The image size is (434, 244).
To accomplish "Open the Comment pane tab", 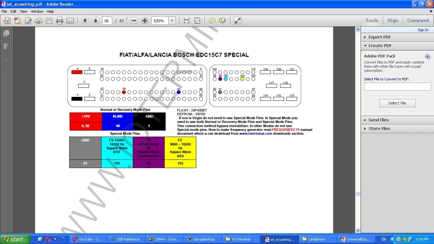I will (x=418, y=21).
